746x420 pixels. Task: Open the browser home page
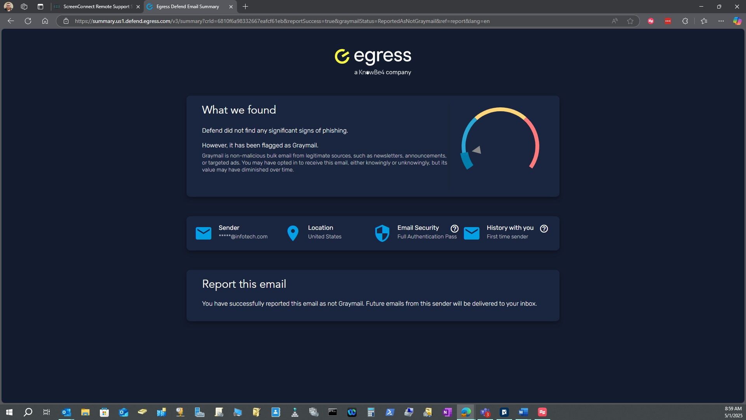tap(45, 21)
